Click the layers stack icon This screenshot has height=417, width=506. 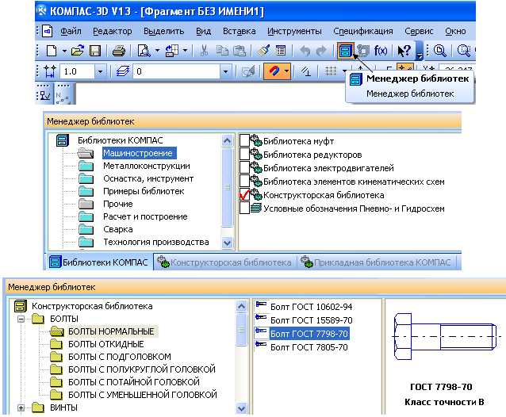tap(123, 71)
